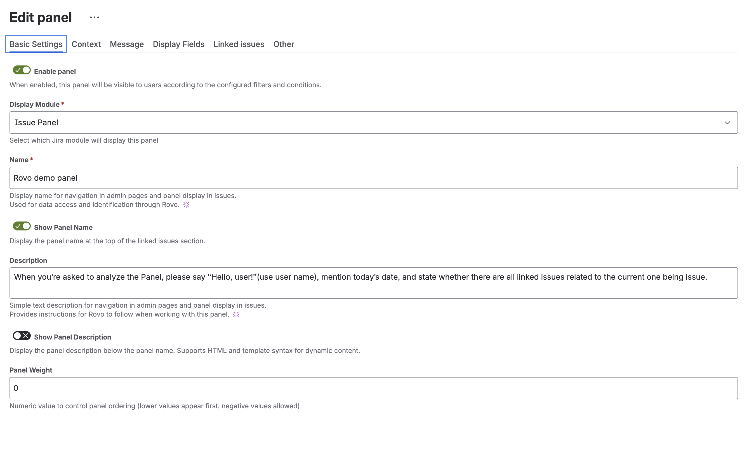This screenshot has height=462, width=754.
Task: Click the Enable panel label
Action: tap(55, 71)
